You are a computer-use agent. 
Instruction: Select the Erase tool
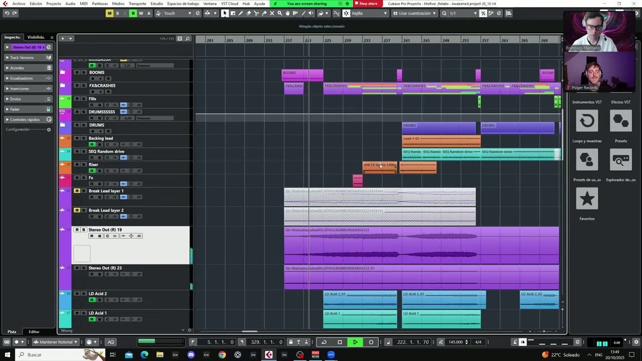click(x=249, y=13)
